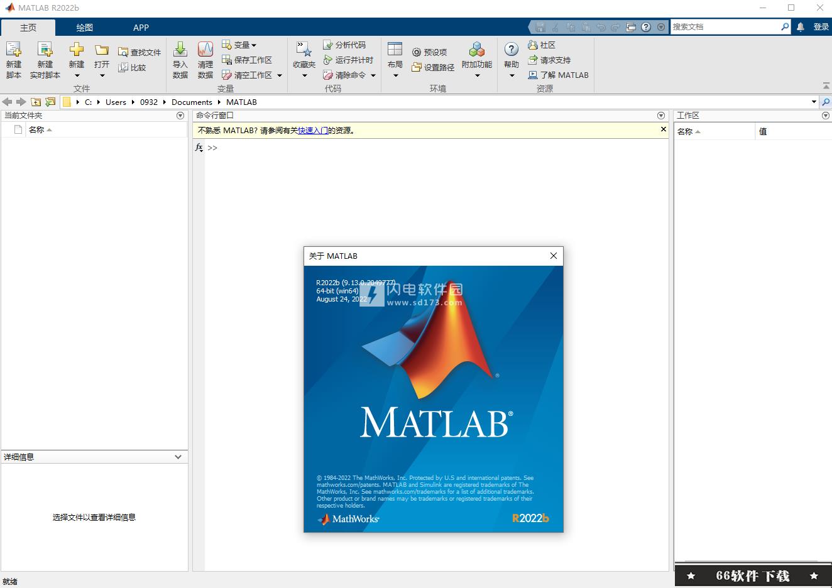Click the yellow plus 新建 icon
The image size is (832, 588).
pos(77,50)
